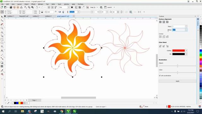
Task: Expand the Snap To dropdown
Action: pos(97,7)
